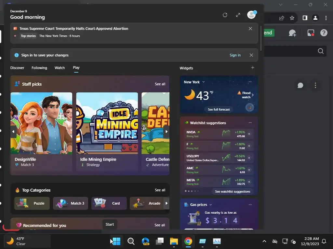
Task: Open Chrome profile icon
Action: [x=315, y=18]
